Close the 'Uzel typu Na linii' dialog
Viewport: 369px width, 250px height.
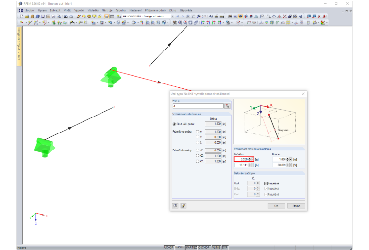pyautogui.click(x=303, y=94)
